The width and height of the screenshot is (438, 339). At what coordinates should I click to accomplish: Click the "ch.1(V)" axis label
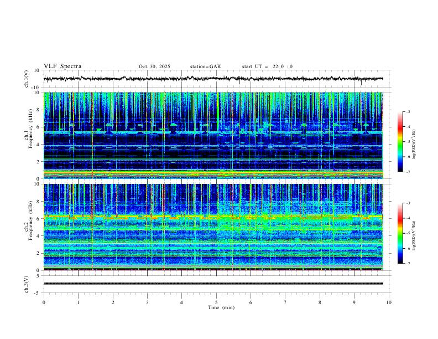27,79
